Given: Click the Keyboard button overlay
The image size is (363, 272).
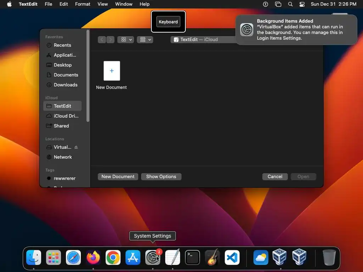Looking at the screenshot, I should click(168, 22).
